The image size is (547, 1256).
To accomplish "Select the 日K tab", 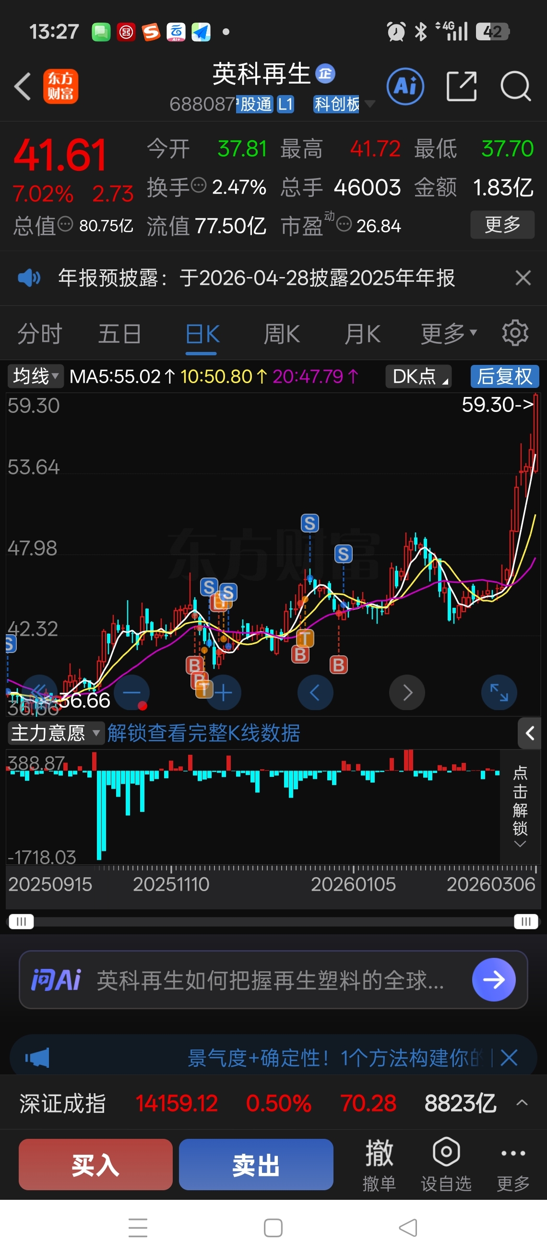I will [202, 334].
